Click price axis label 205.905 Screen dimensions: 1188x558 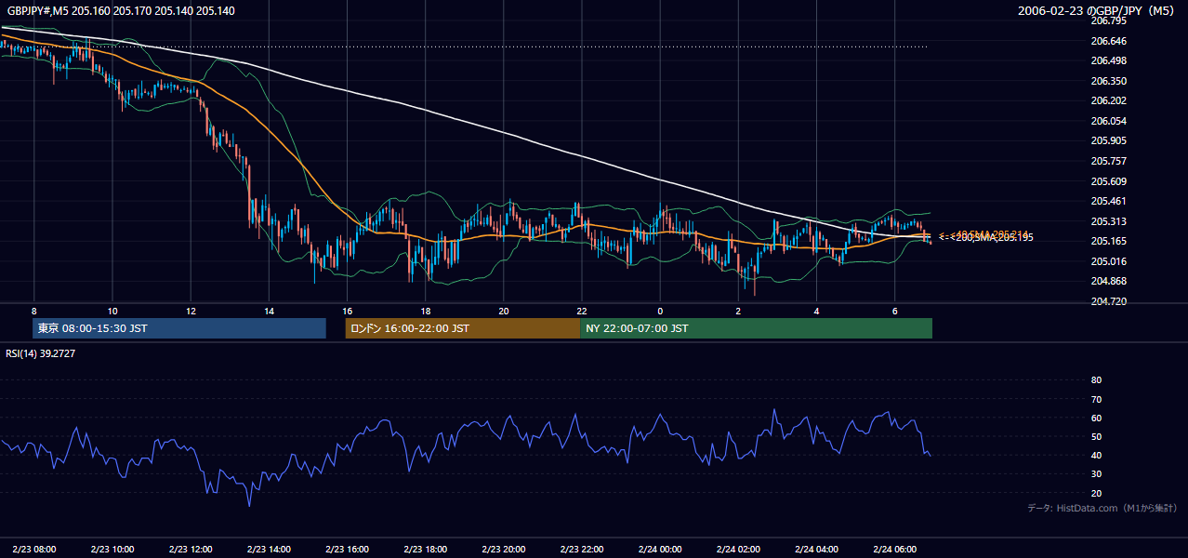coord(1108,141)
